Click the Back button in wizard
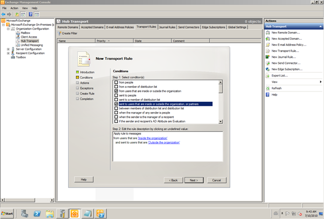 coord(173,180)
